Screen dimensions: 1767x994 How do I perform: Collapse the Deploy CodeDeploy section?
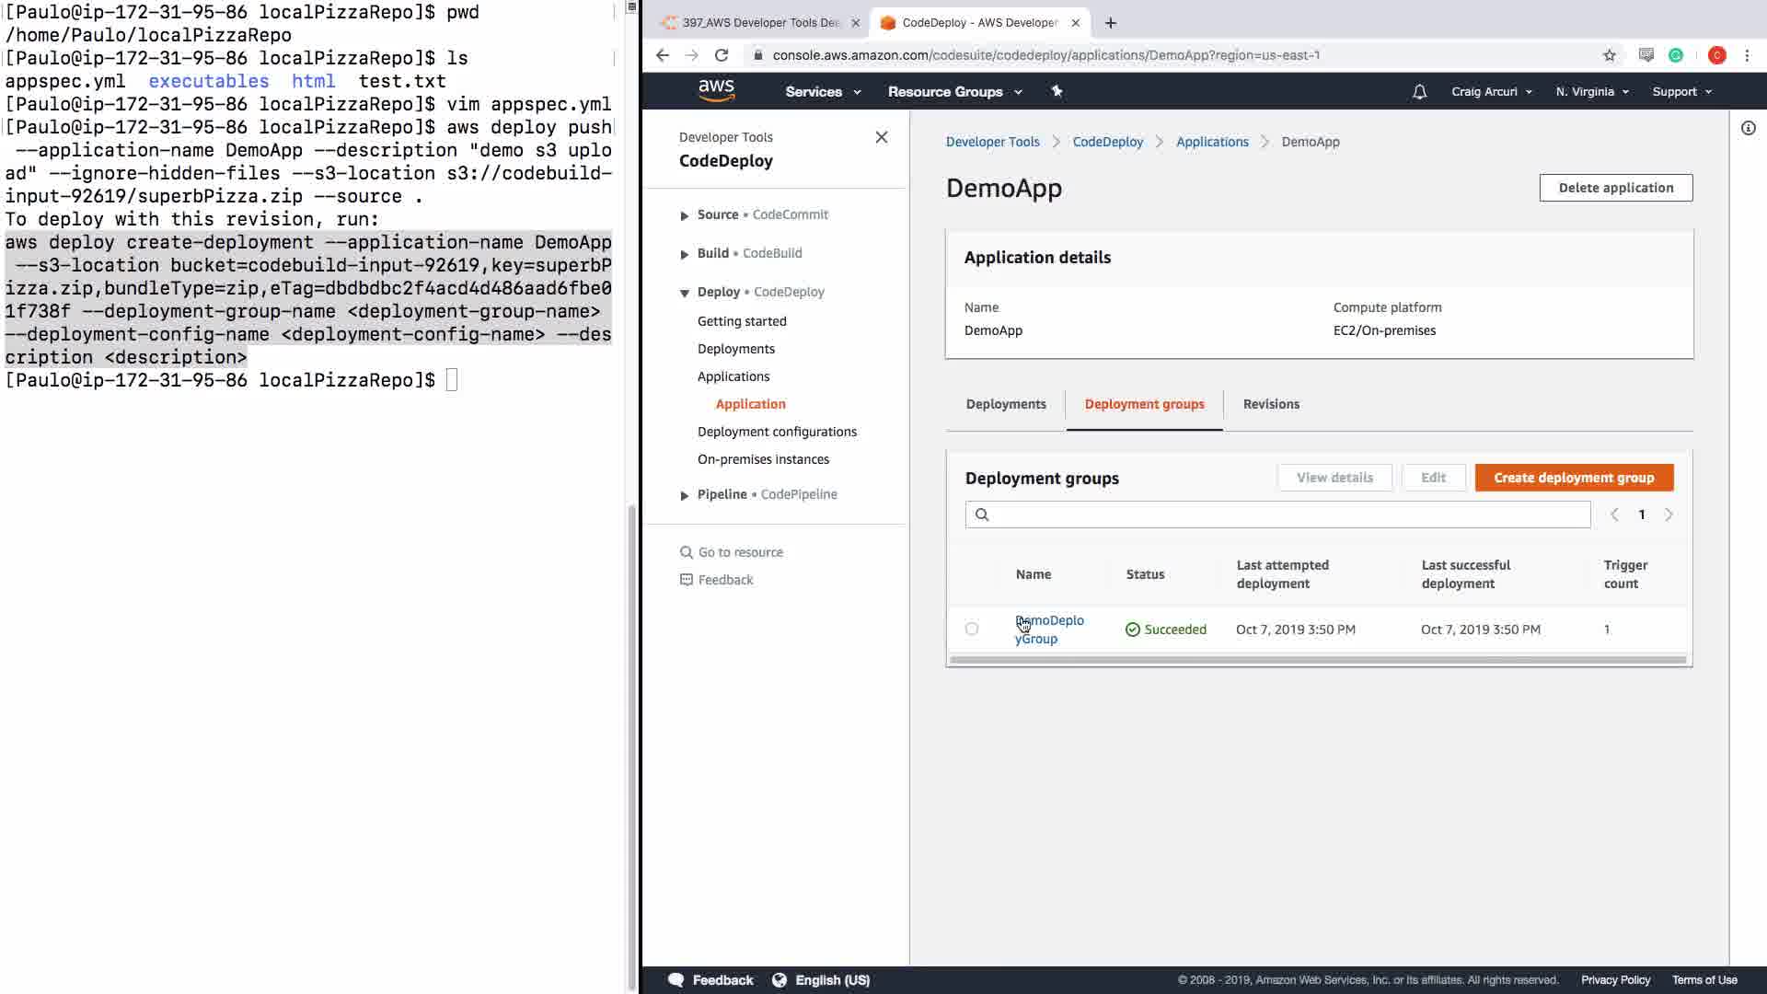tap(684, 293)
